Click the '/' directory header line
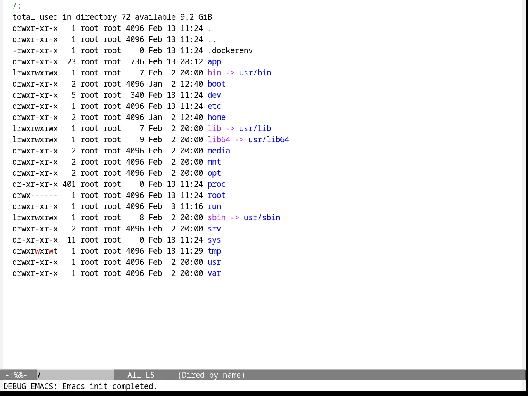 [17, 6]
